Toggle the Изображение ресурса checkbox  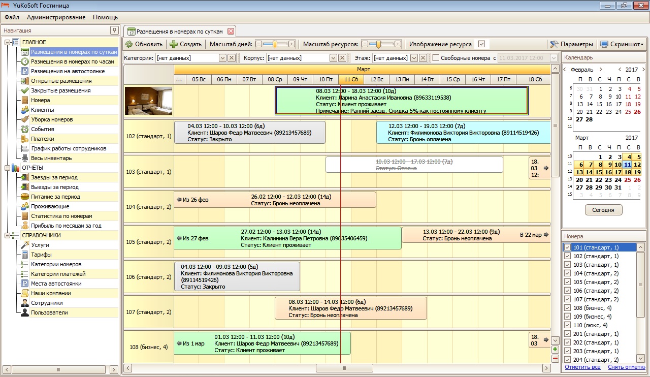point(481,44)
